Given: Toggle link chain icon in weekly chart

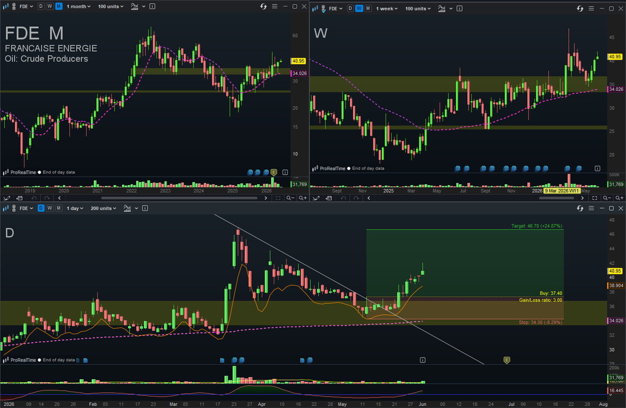Looking at the screenshot, I should pos(323,8).
